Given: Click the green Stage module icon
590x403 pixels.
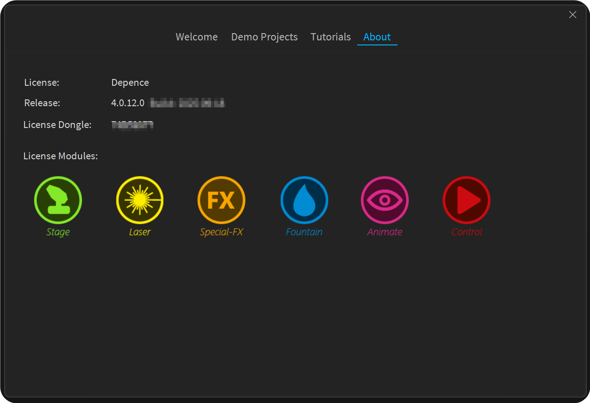Looking at the screenshot, I should tap(58, 200).
